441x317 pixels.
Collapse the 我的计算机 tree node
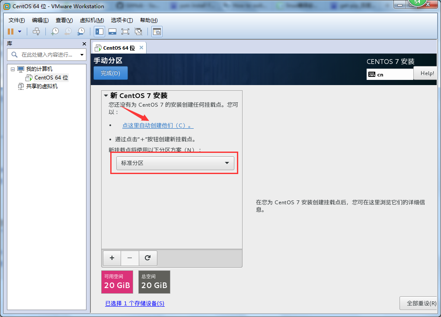[x=13, y=69]
